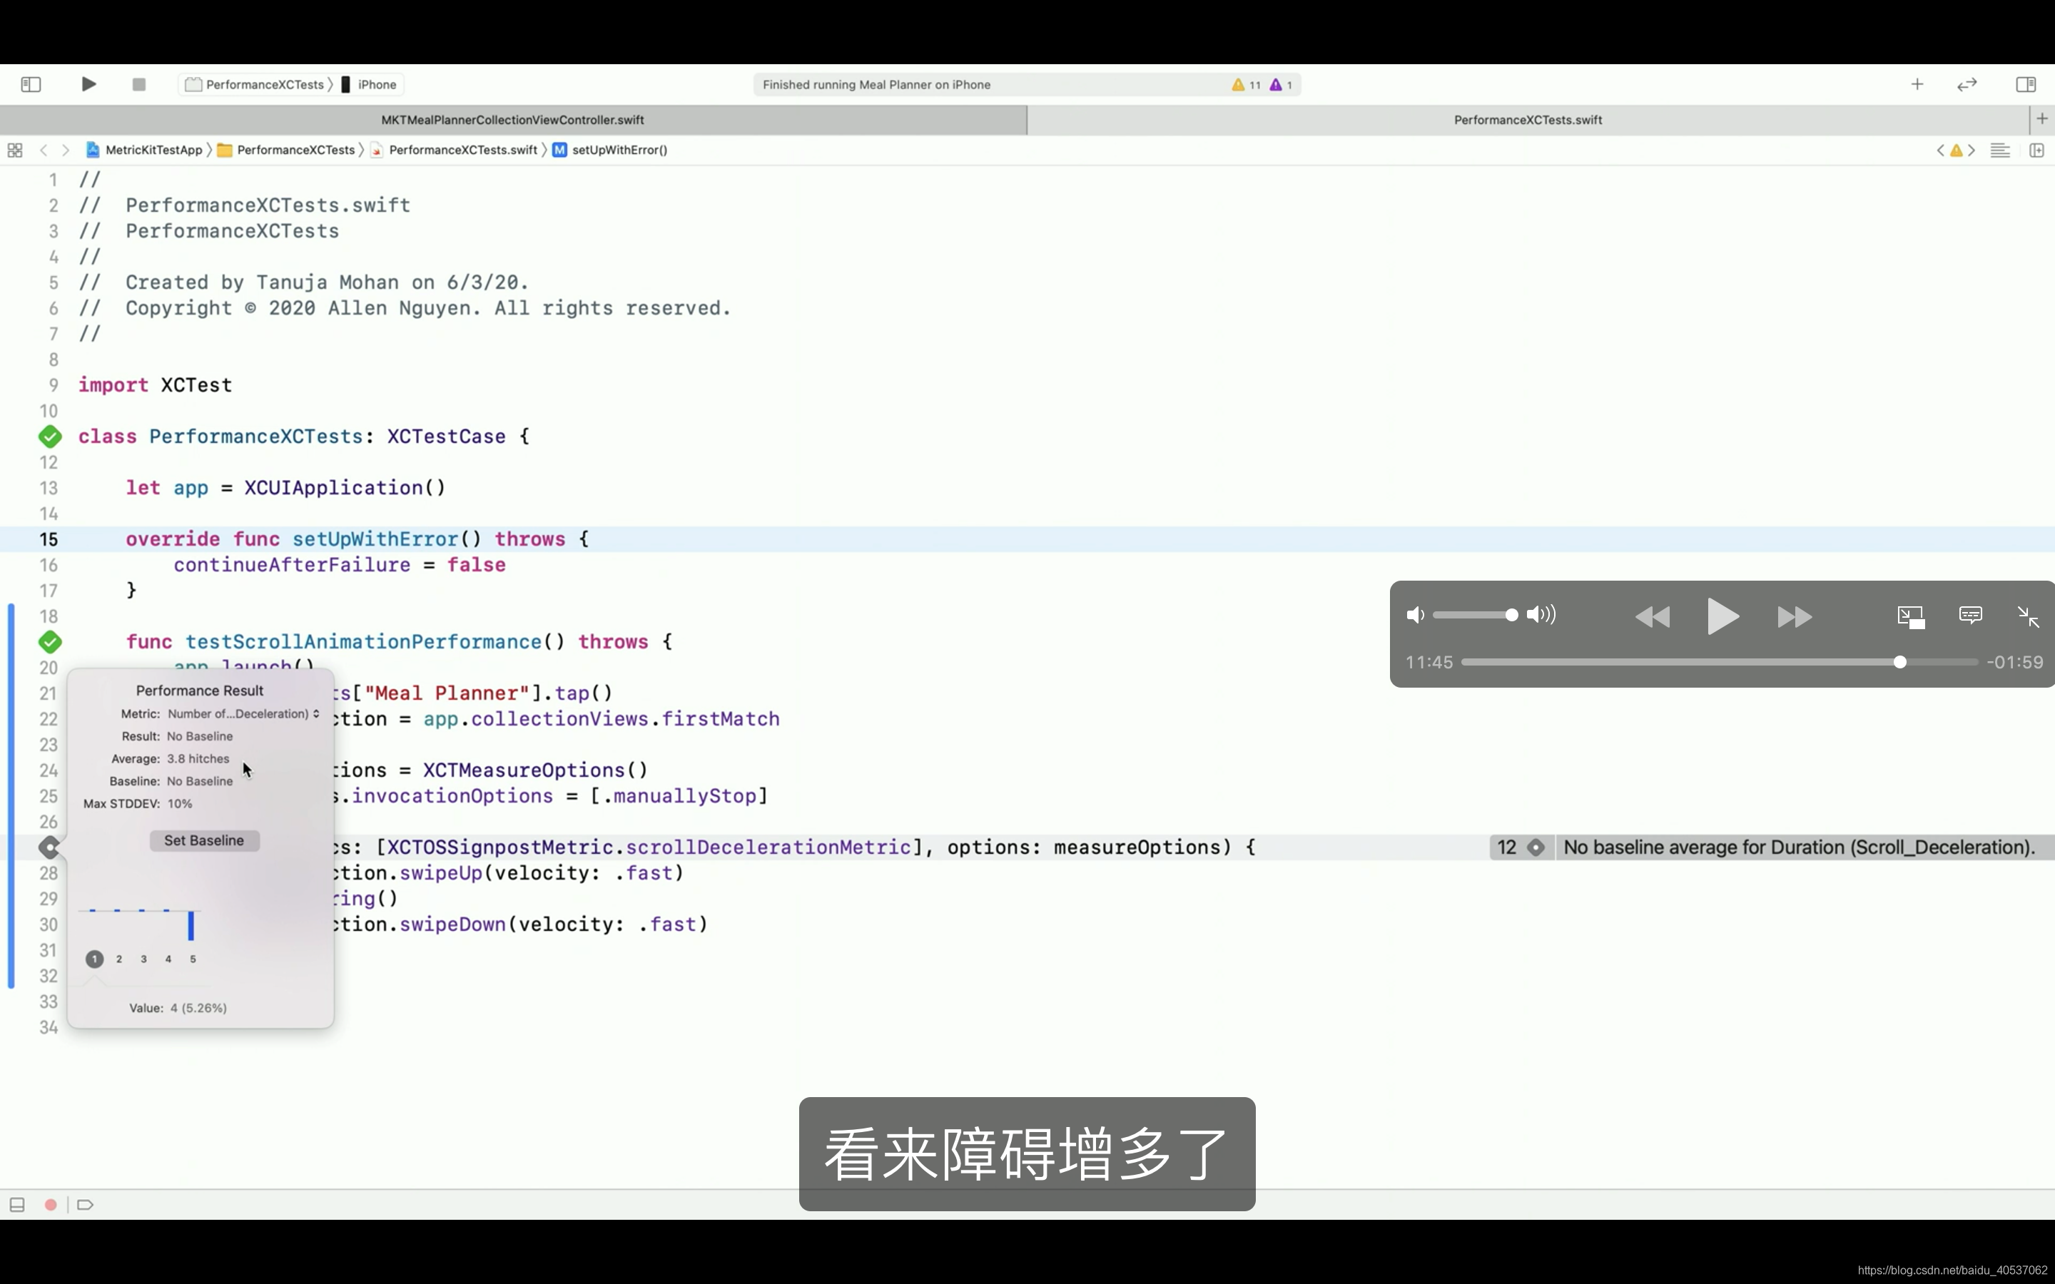
Task: Open the purple runtime issue indicator
Action: coord(1282,84)
